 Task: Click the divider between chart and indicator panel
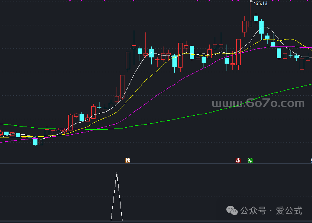coord(156,164)
